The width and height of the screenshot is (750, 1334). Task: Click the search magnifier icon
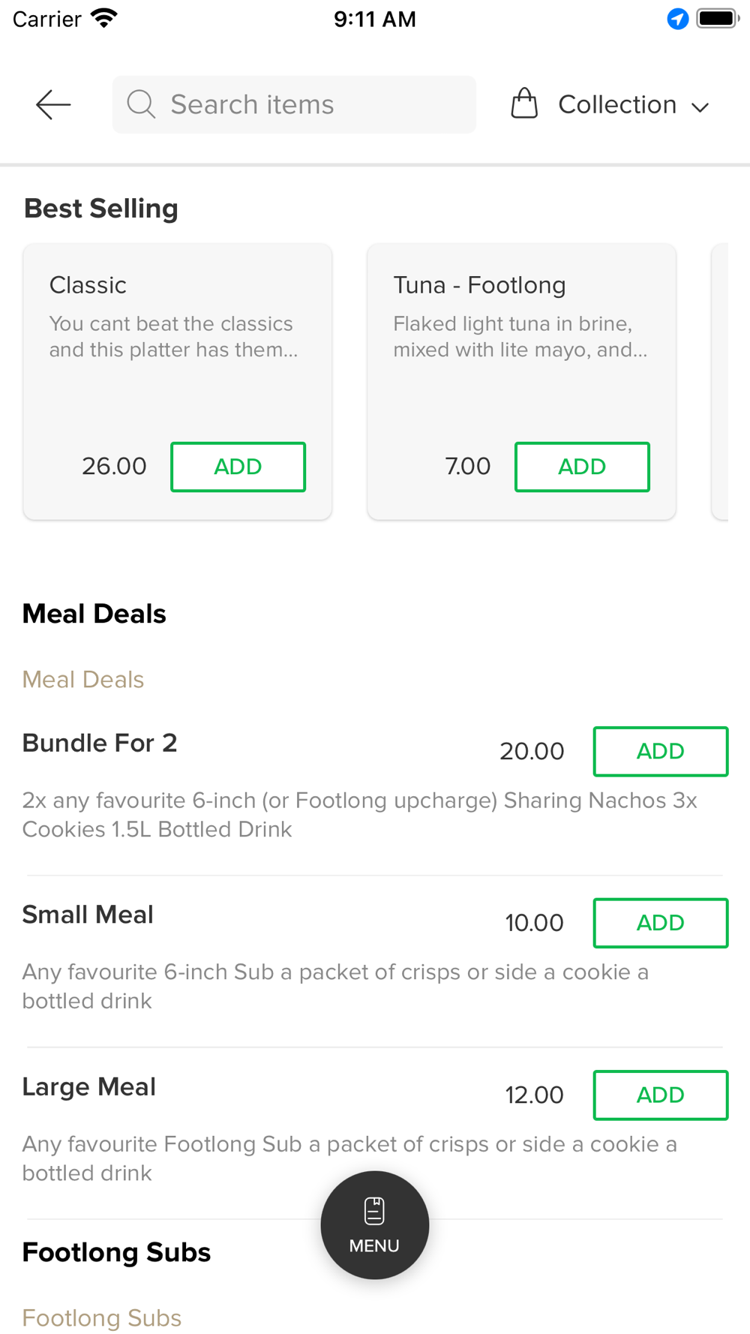click(141, 104)
